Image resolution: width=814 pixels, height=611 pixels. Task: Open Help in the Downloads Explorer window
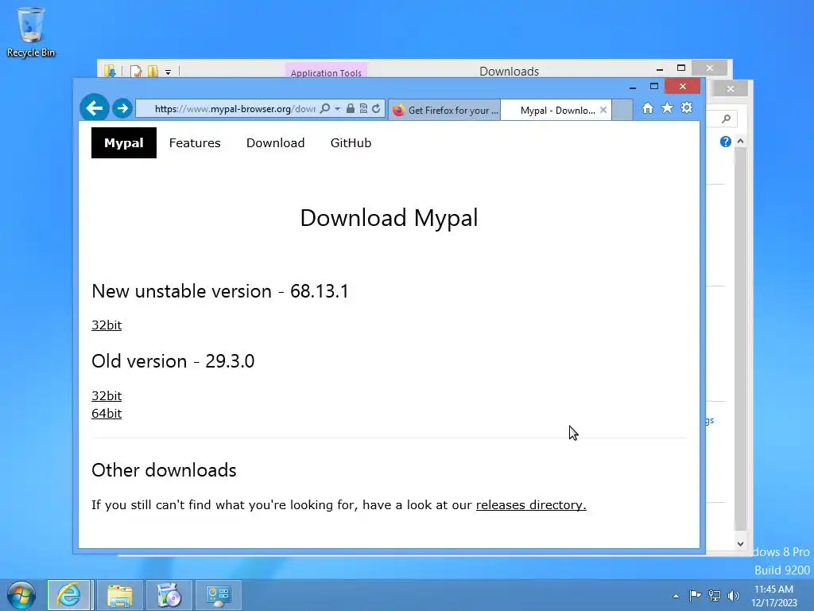click(x=726, y=142)
